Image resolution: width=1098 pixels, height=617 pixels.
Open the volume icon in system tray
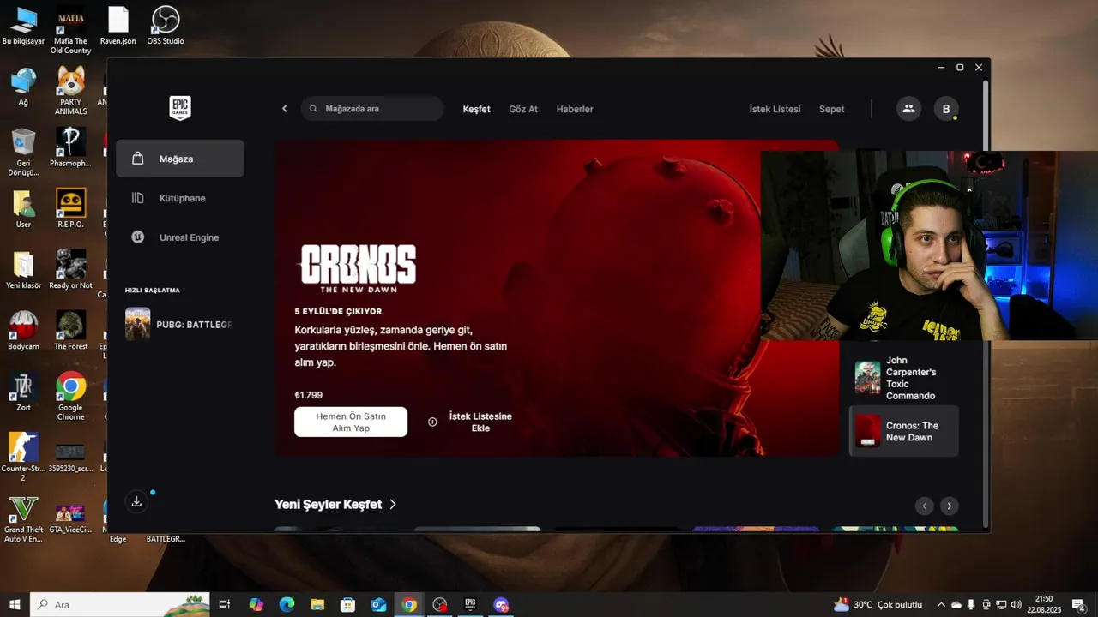click(1016, 605)
